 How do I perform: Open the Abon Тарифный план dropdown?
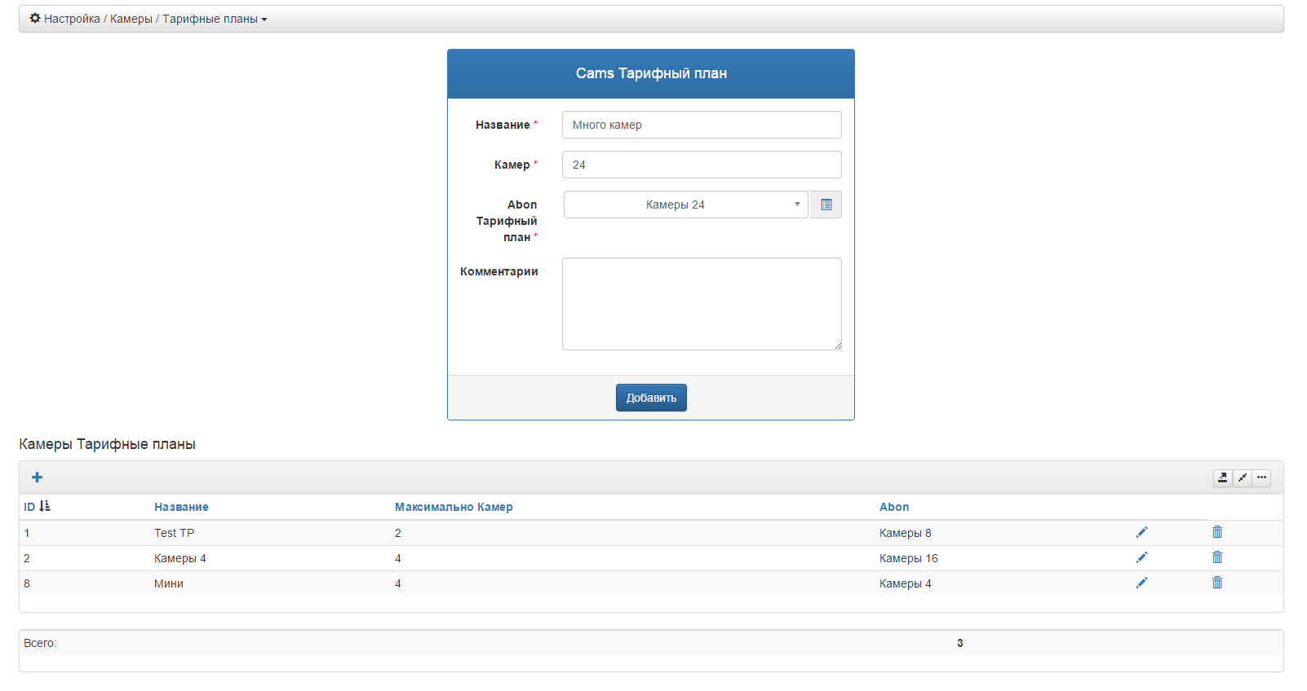[685, 205]
